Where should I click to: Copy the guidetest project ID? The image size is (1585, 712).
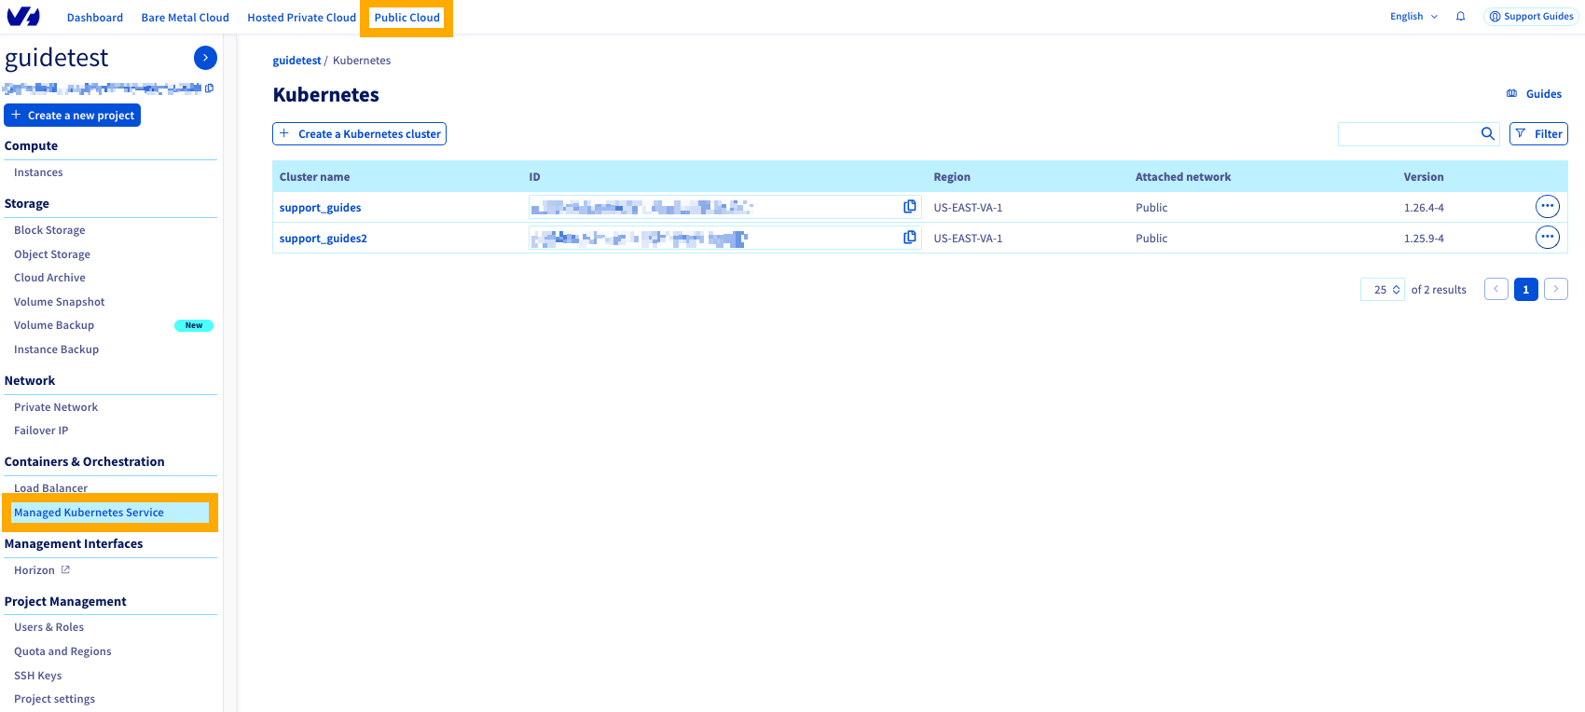209,89
